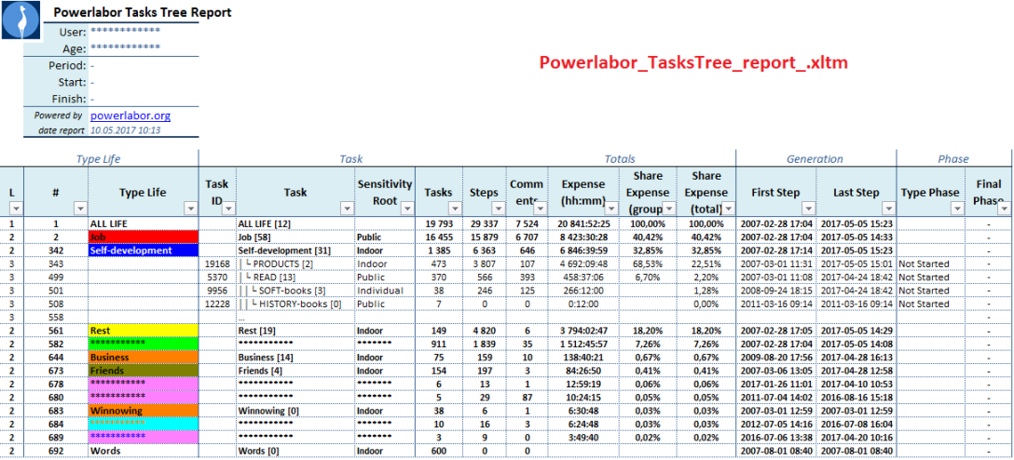Open the Final Phase filter dropdown
This screenshot has width=1014, height=460.
[x=1004, y=209]
